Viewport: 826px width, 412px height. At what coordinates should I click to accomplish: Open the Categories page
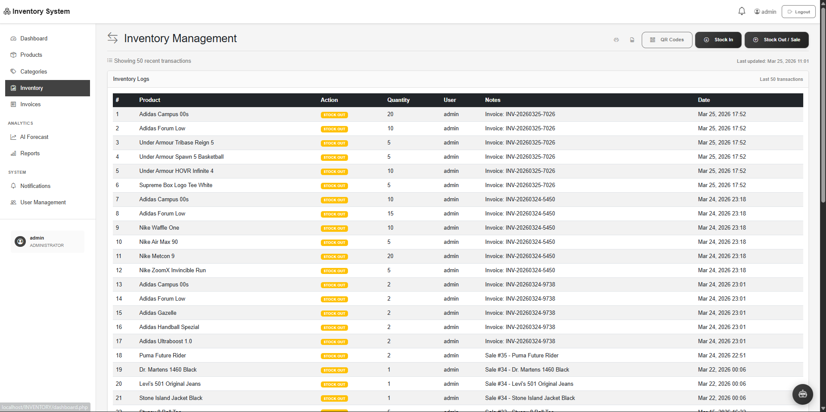point(34,71)
